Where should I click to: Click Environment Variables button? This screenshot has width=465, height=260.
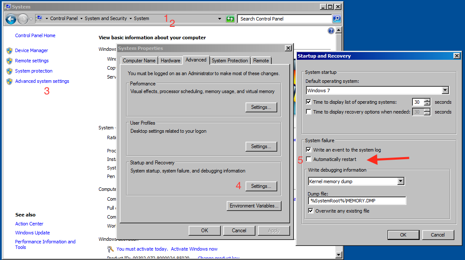[254, 206]
